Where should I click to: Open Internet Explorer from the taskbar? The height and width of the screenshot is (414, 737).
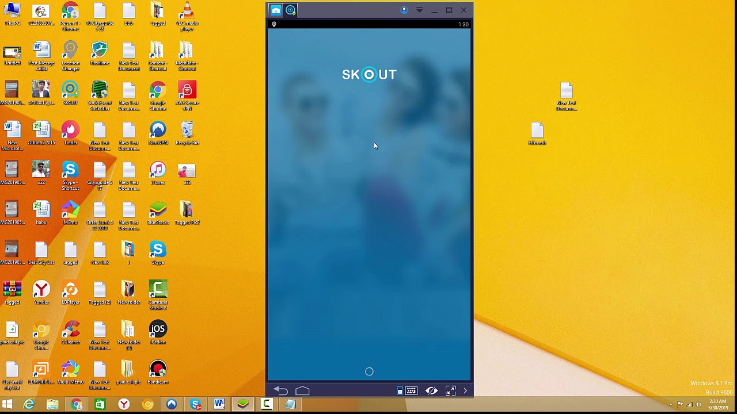29,405
